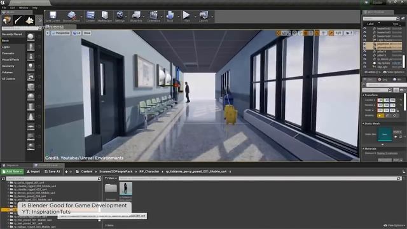Open Source Control from the toolbar
This screenshot has width=407, height=229.
click(71, 15)
